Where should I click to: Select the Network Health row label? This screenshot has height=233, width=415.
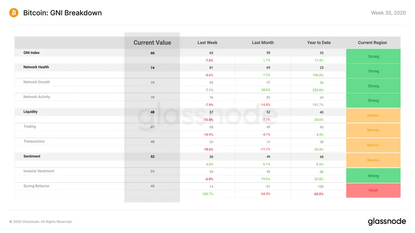click(36, 67)
